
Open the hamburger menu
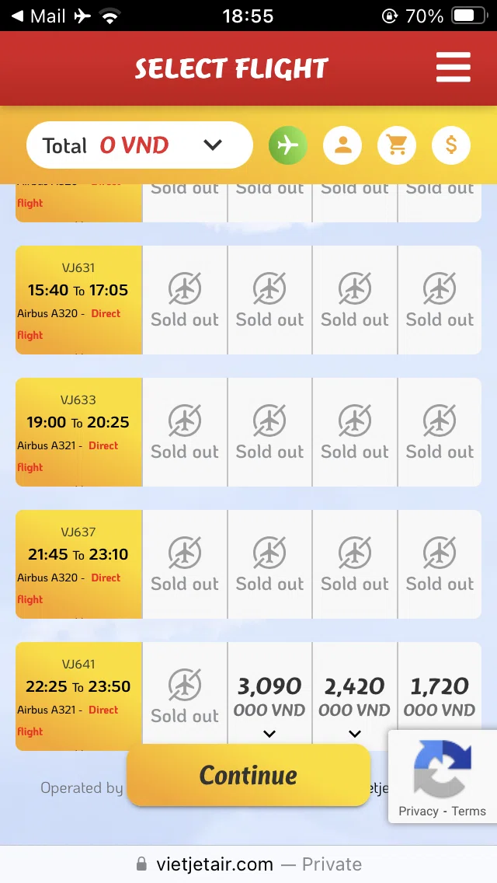pyautogui.click(x=453, y=68)
